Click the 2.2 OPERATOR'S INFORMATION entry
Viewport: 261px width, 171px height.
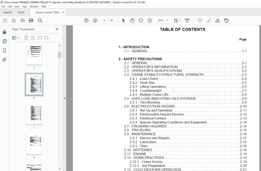point(185,67)
